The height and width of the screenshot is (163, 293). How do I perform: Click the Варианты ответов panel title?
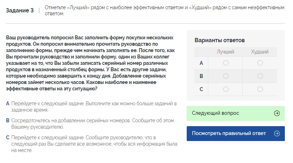(x=220, y=40)
